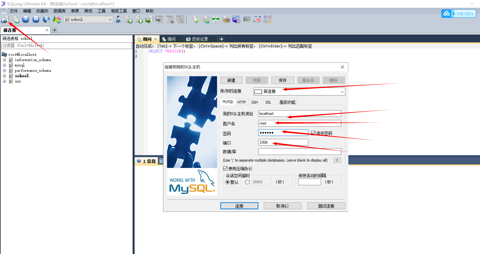Switch to the HTTP tab in dialog
480x254 pixels.
click(241, 102)
